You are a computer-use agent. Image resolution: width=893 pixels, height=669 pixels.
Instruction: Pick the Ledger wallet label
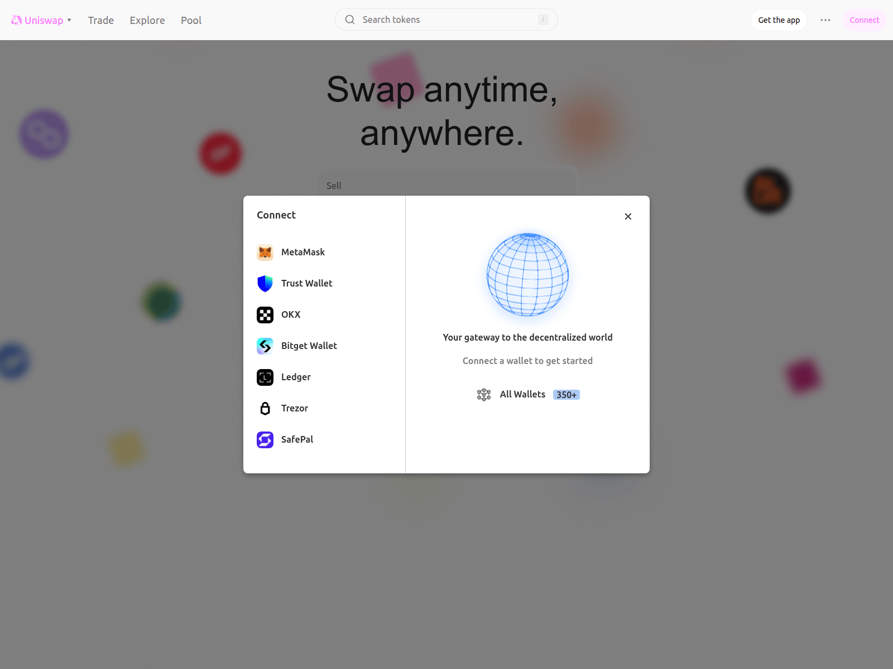pos(296,377)
